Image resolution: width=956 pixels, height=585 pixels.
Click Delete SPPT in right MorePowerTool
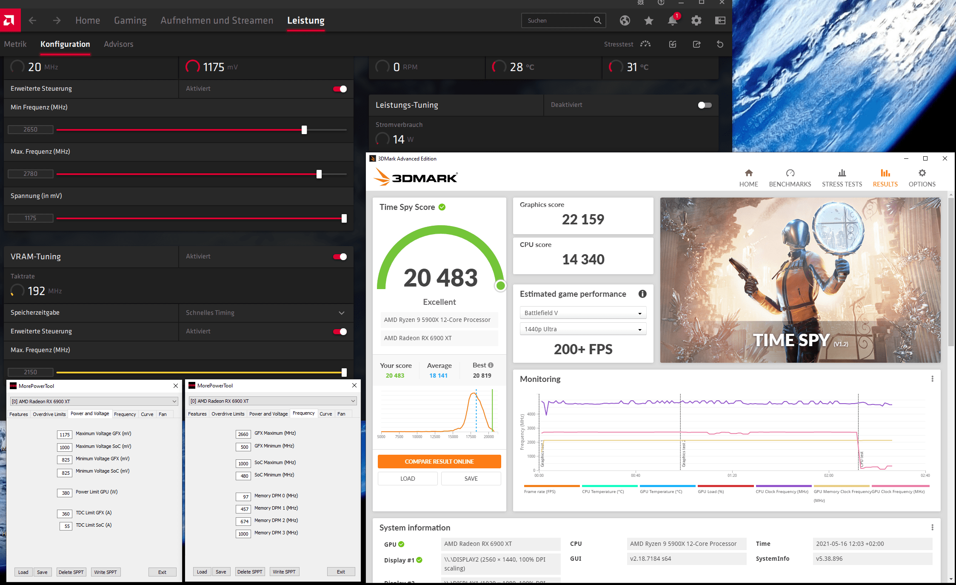click(250, 572)
